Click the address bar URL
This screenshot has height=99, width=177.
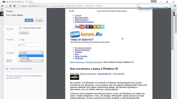coord(61,6)
